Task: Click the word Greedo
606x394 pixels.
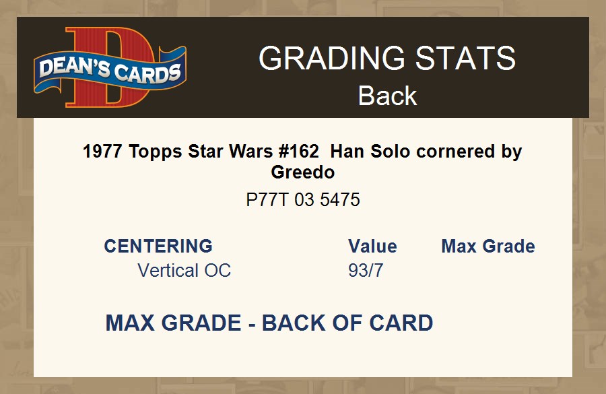Action: [302, 172]
